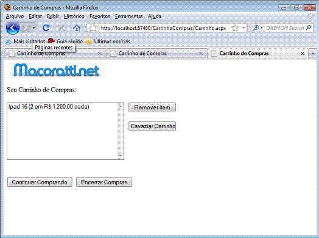Minimize the Firefox window
The image size is (319, 238).
coord(284,8)
